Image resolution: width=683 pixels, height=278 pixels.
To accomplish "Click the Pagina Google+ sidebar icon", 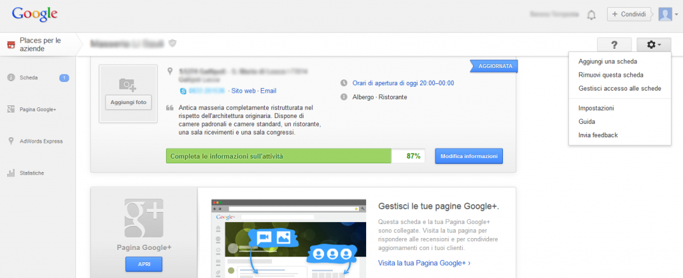I will point(11,109).
